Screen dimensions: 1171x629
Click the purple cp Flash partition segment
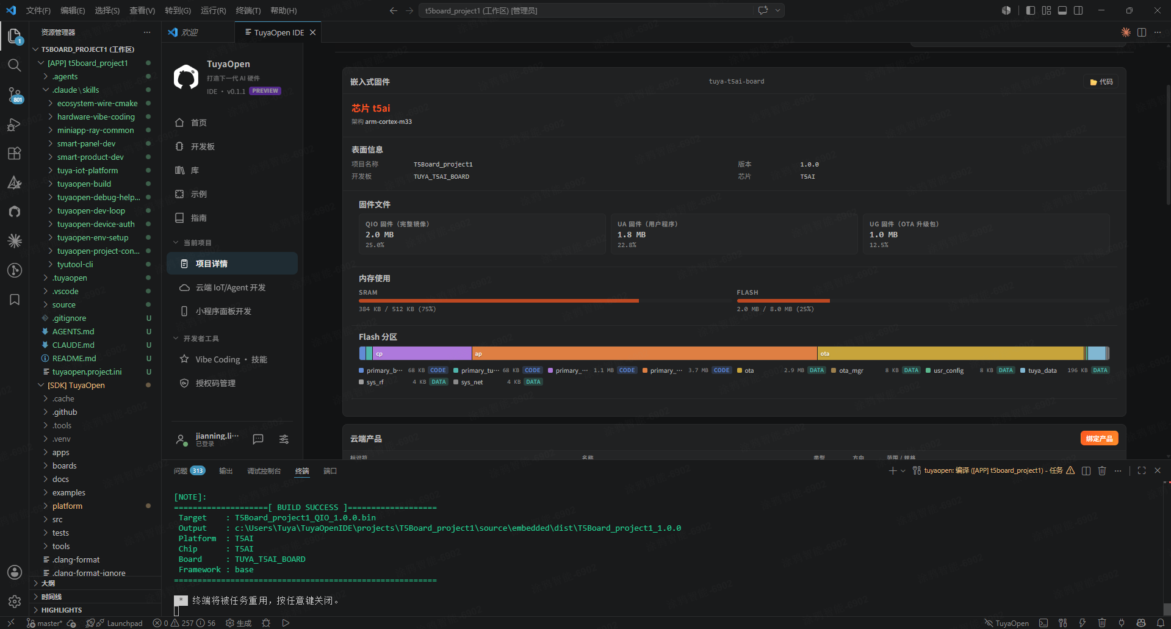pyautogui.click(x=422, y=353)
